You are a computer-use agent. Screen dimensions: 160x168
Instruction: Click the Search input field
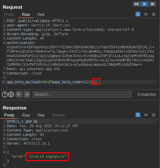(x=82, y=94)
